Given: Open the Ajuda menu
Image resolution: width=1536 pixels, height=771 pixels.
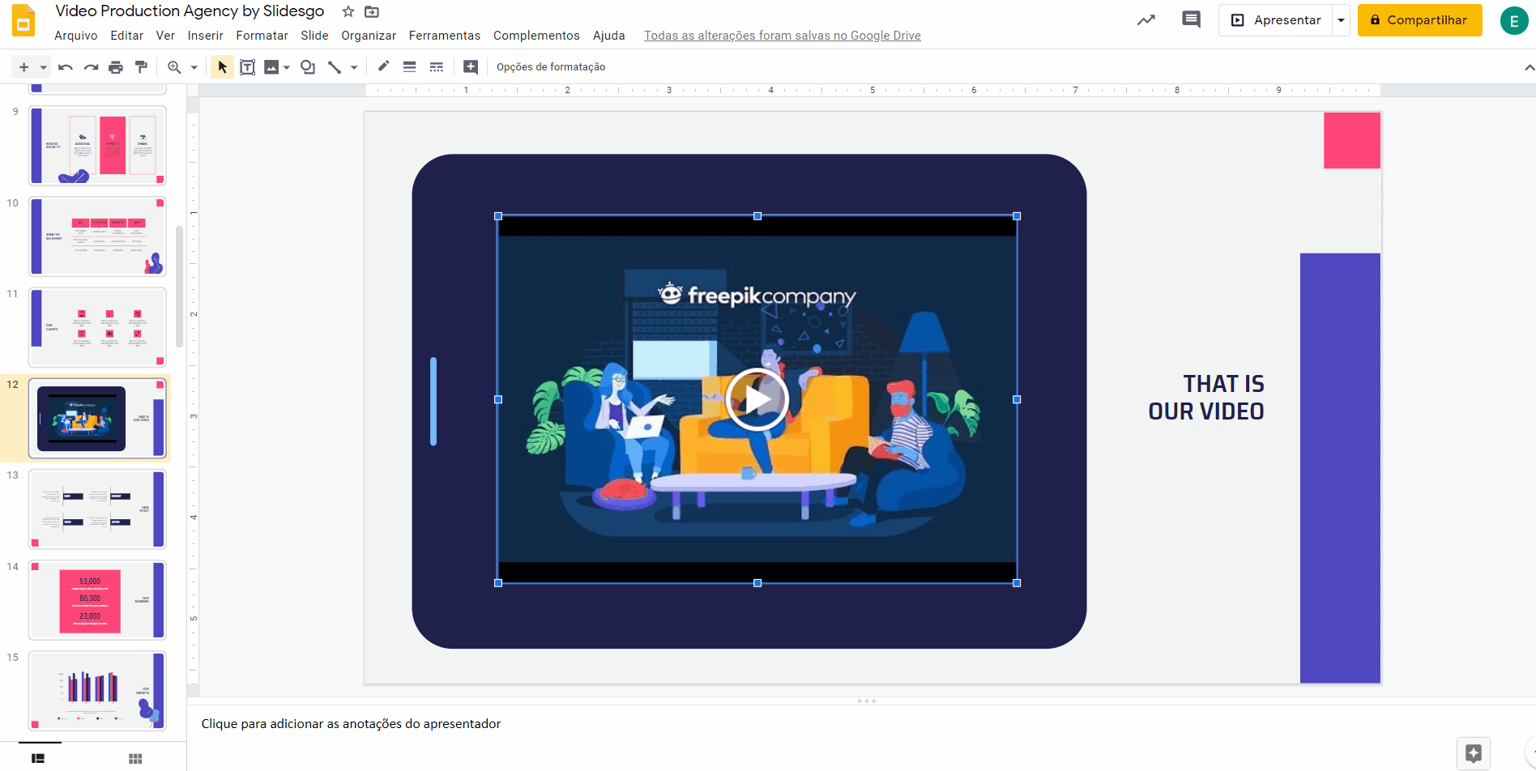Looking at the screenshot, I should (609, 36).
